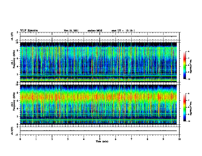
Task: Click the time axis tick label "0"
Action: tap(20, 139)
